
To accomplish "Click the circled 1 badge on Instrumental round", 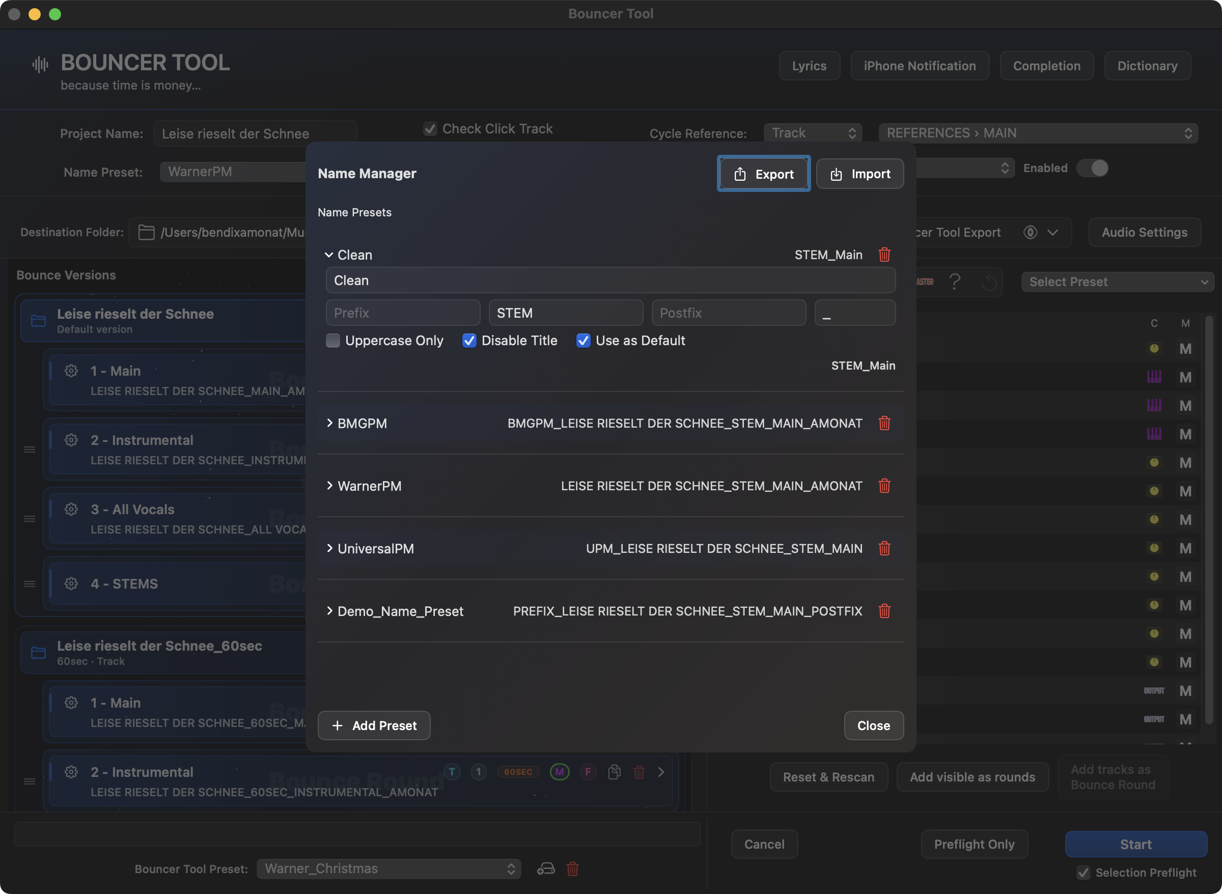I will coord(479,772).
